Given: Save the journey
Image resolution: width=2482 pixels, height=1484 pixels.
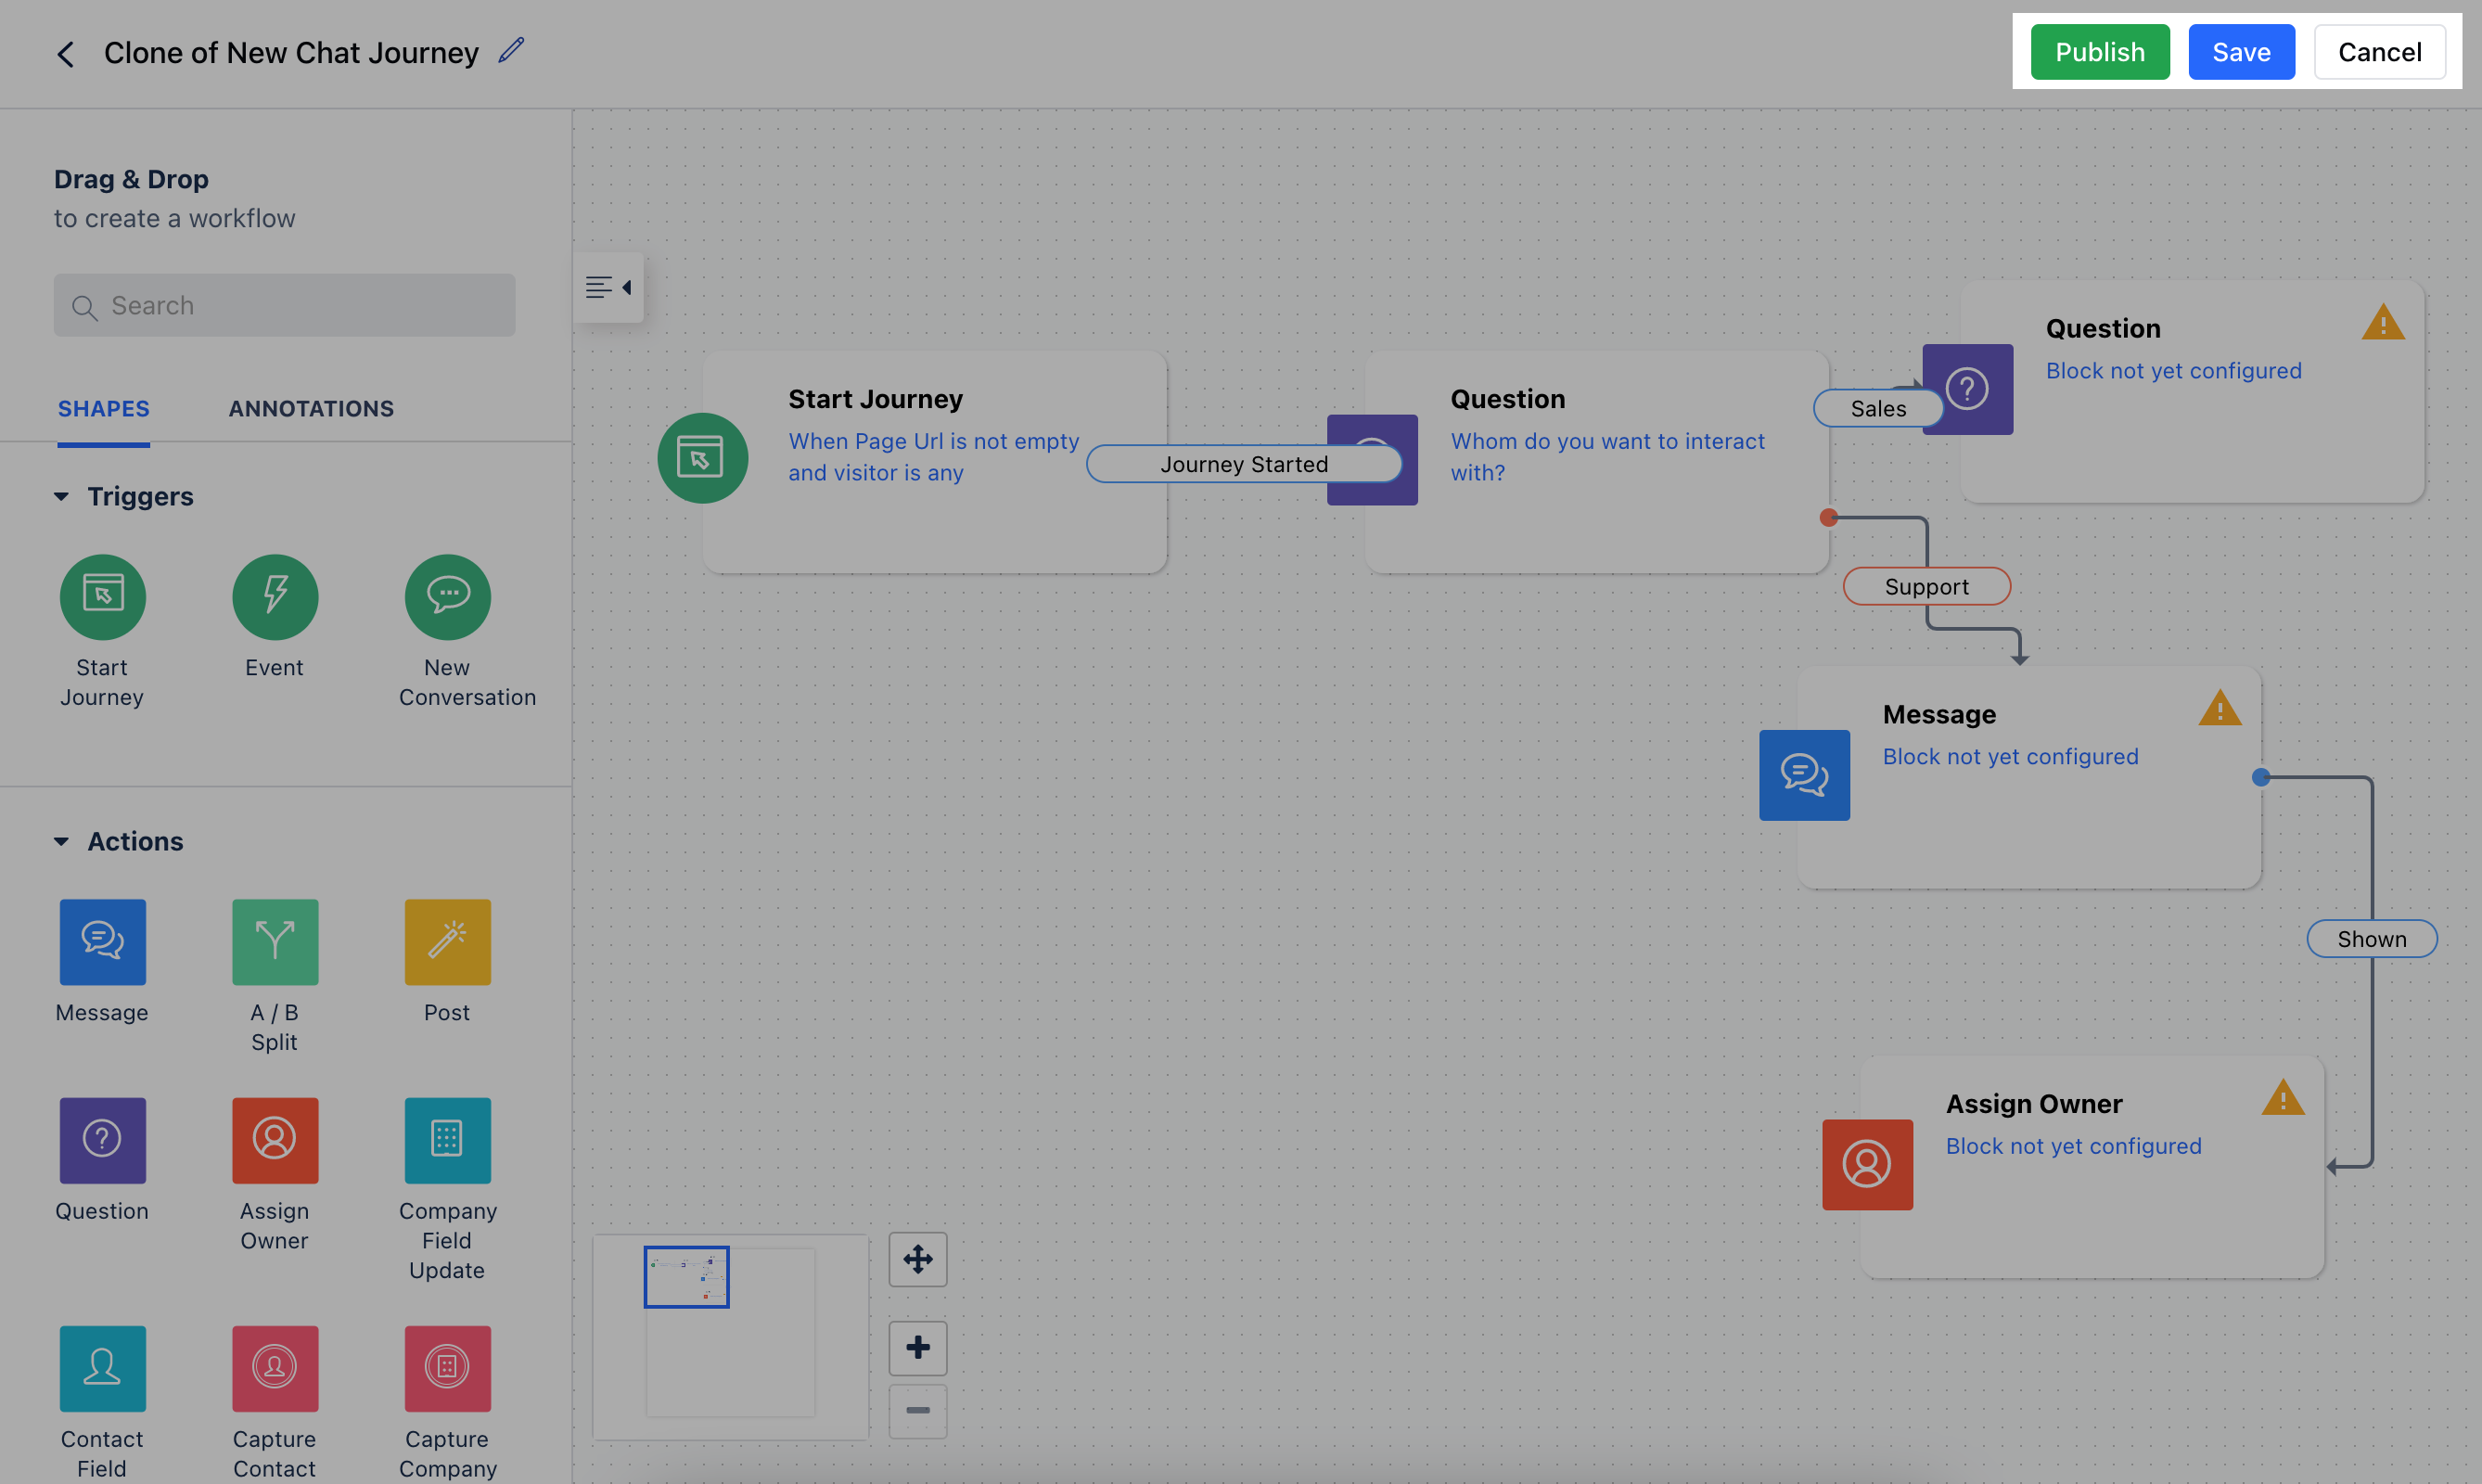Looking at the screenshot, I should coord(2240,52).
